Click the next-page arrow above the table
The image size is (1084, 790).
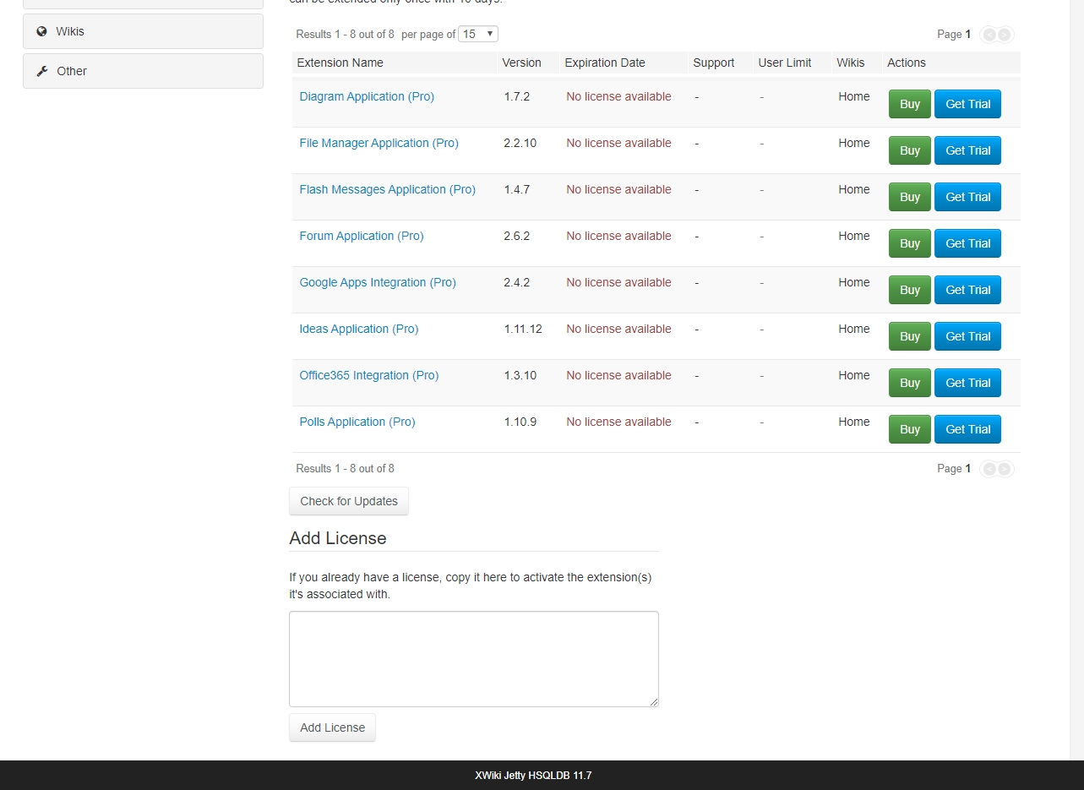[x=1005, y=35]
